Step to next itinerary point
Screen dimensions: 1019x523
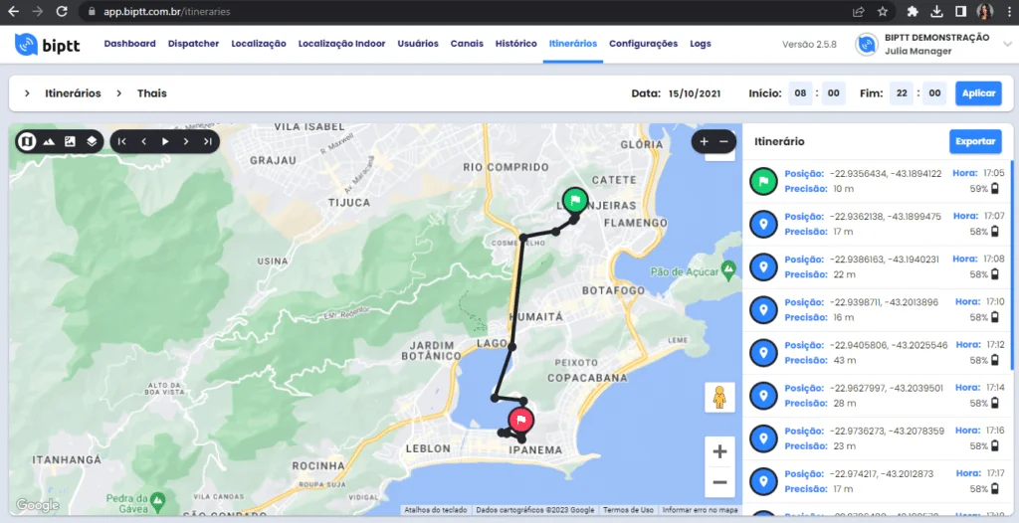click(x=186, y=141)
